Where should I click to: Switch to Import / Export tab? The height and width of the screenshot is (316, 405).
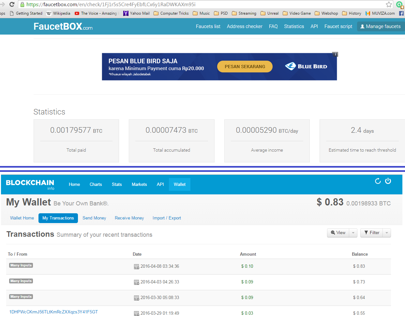(167, 218)
